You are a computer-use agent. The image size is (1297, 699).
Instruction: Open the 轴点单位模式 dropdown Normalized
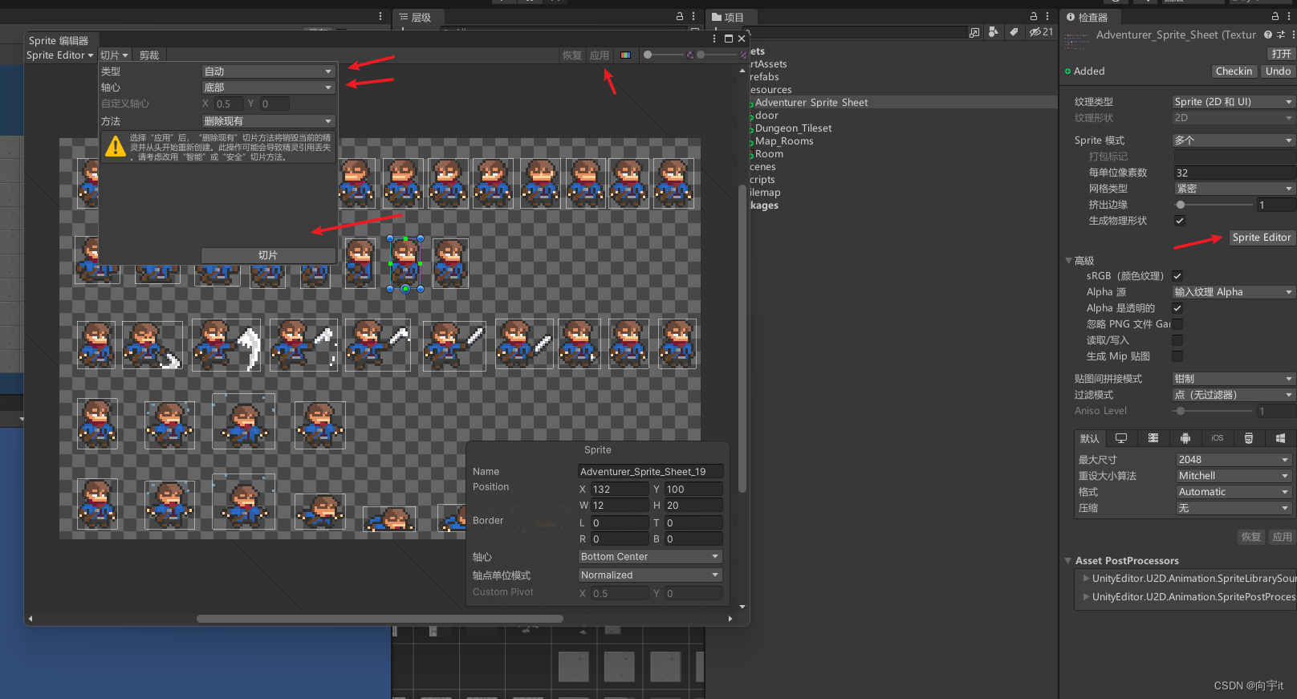(x=650, y=575)
